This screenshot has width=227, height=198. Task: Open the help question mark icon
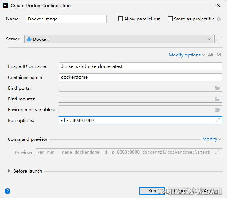click(8, 191)
